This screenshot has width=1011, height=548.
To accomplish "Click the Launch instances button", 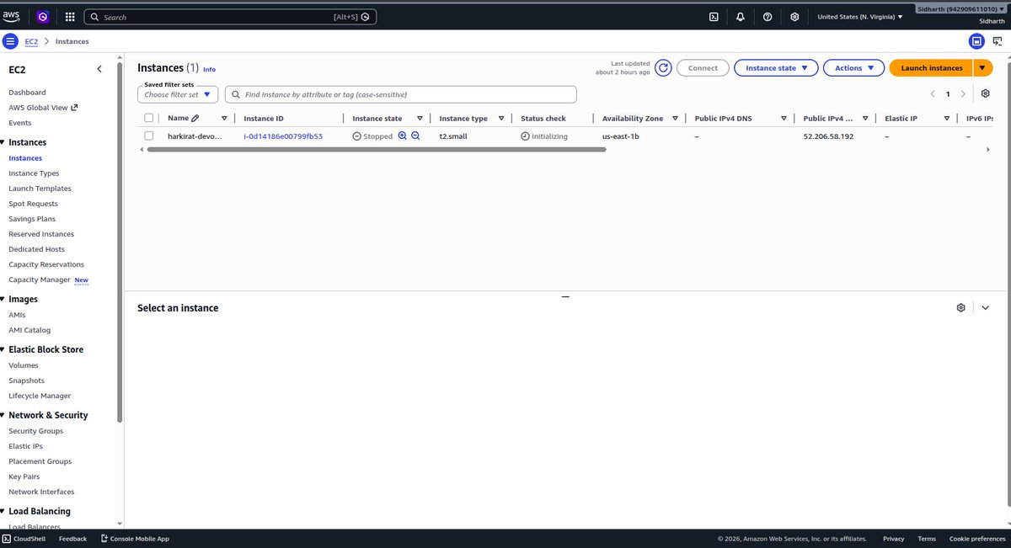I will coord(932,68).
